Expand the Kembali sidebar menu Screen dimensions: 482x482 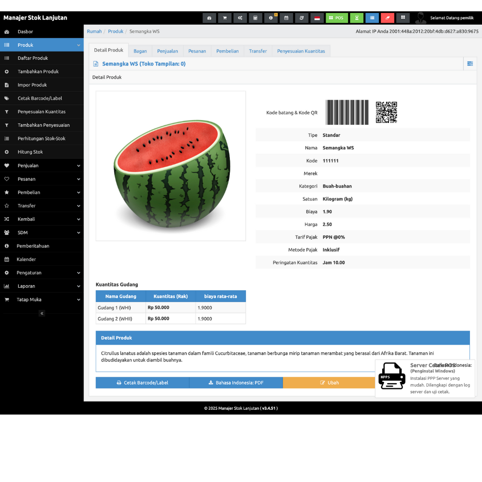tap(42, 219)
